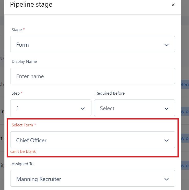Click the "can't be blank" error text
Screen dimensions: 189x190
[23, 152]
